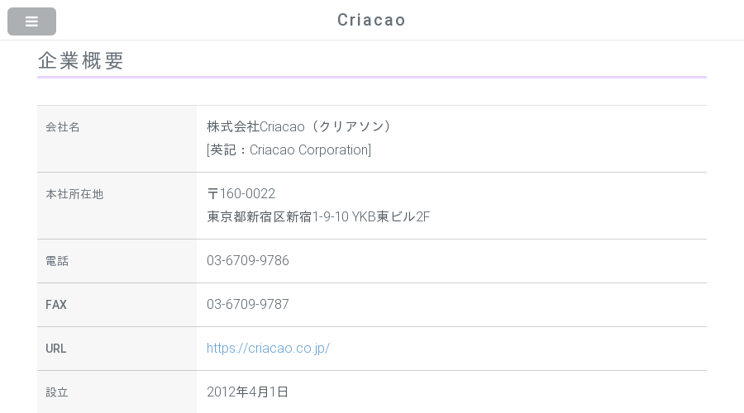Select the 電話 row label
Image resolution: width=744 pixels, height=413 pixels.
coord(57,261)
